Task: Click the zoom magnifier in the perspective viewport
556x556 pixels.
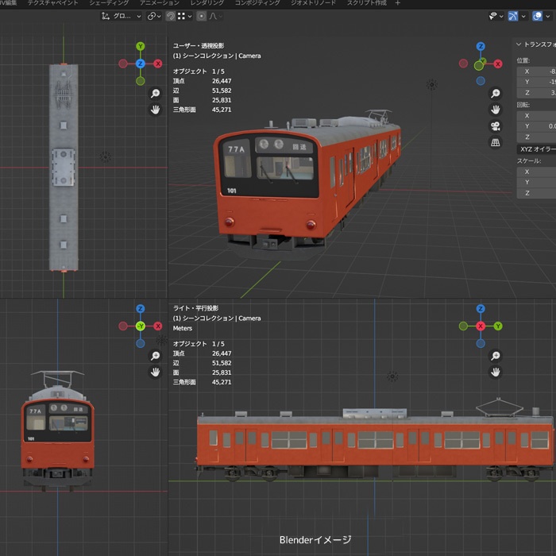Action: [x=495, y=92]
